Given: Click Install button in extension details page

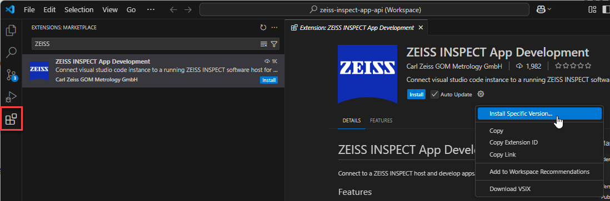Looking at the screenshot, I should 416,94.
